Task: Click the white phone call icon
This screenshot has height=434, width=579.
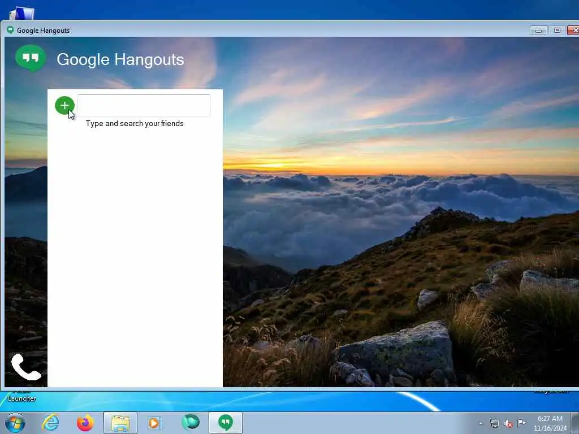Action: tap(25, 366)
